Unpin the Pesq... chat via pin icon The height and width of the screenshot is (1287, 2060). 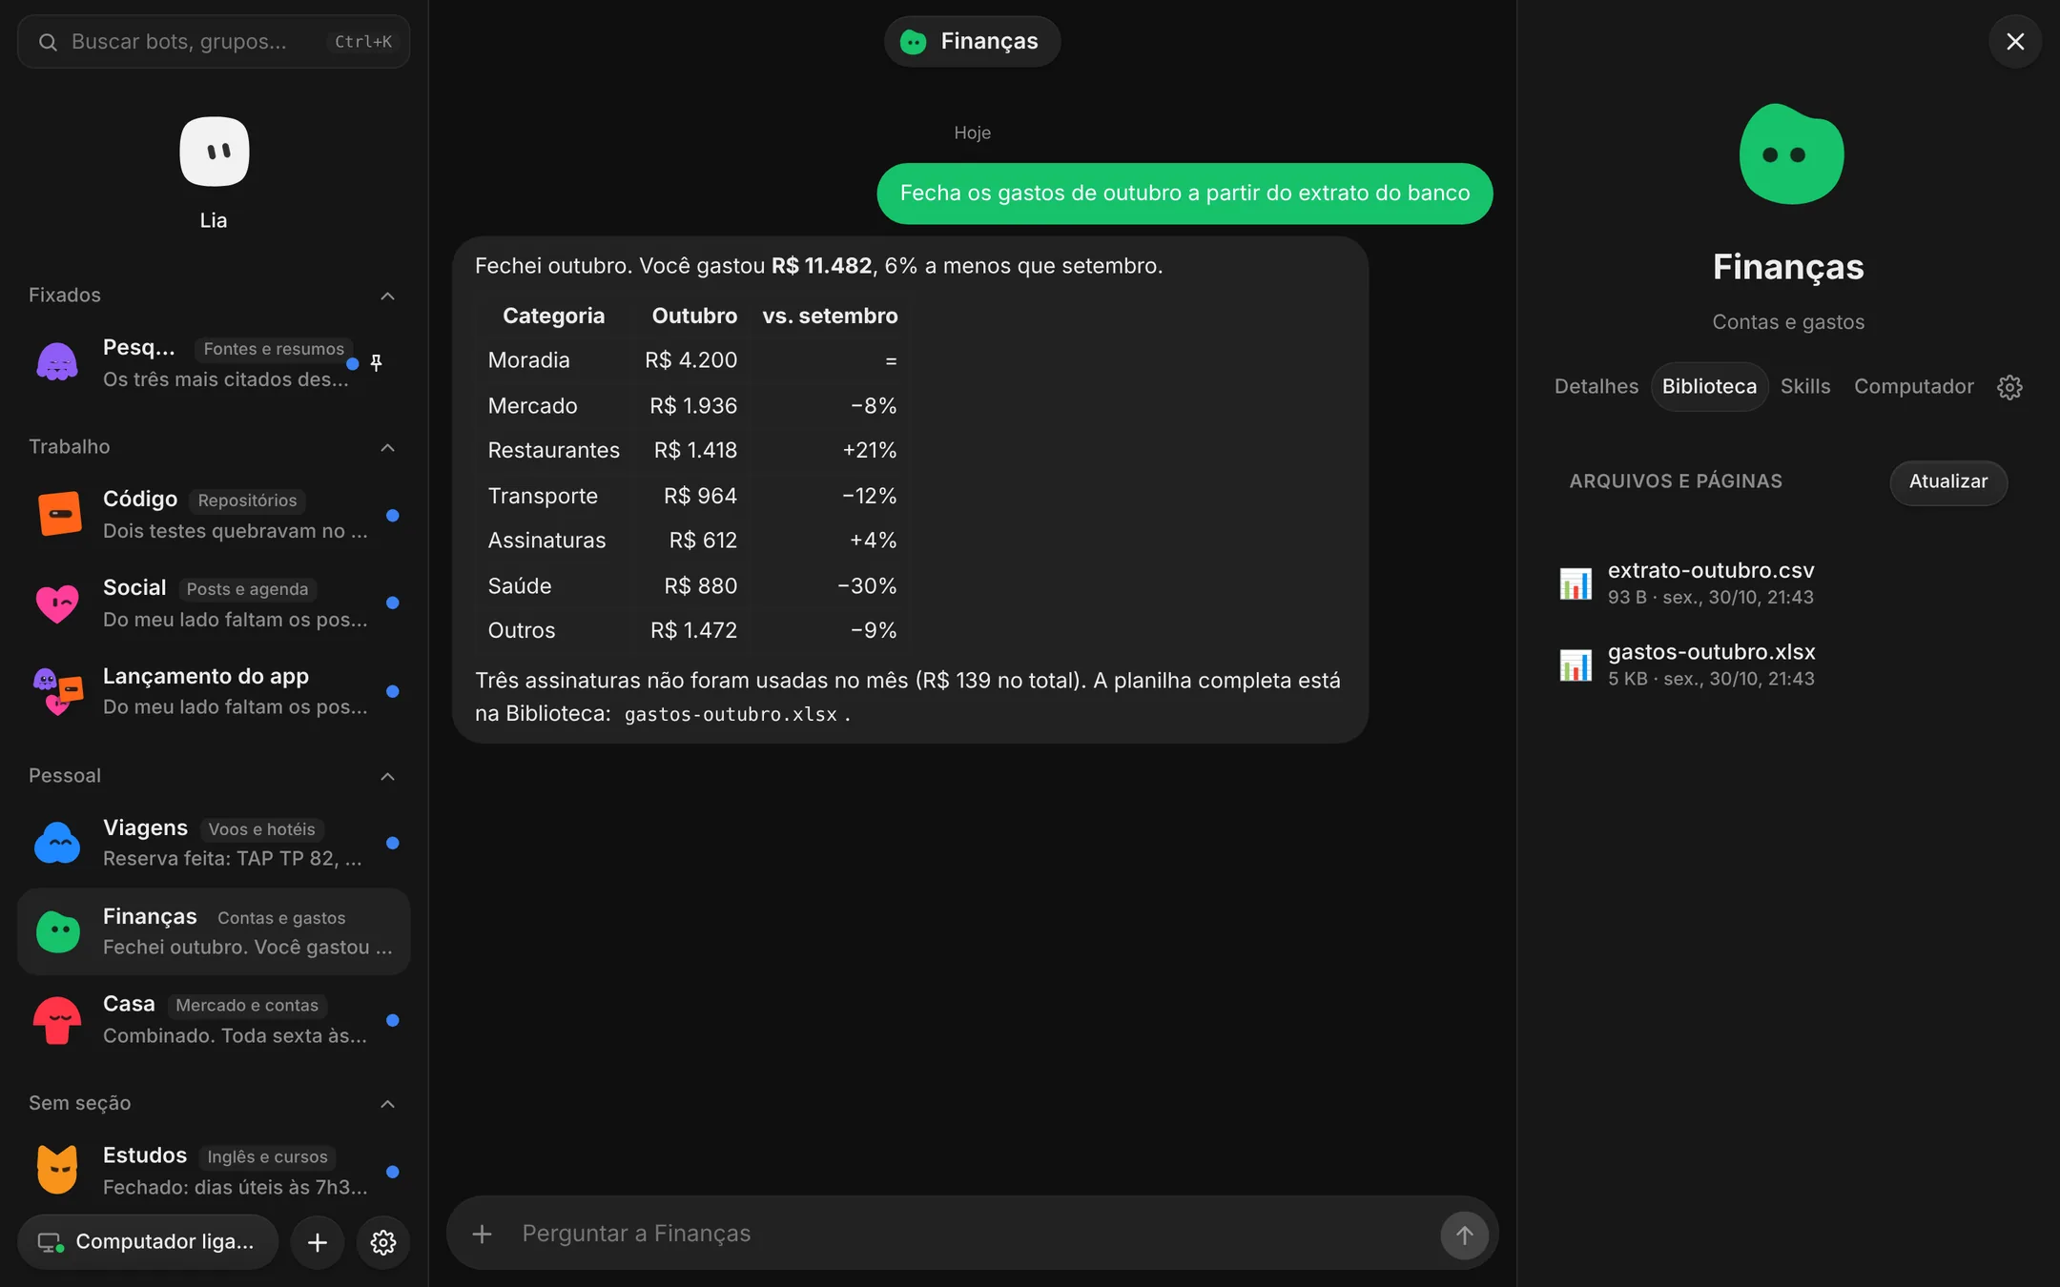click(377, 363)
